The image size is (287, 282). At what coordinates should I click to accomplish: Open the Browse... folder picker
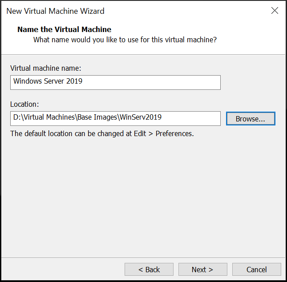click(251, 119)
